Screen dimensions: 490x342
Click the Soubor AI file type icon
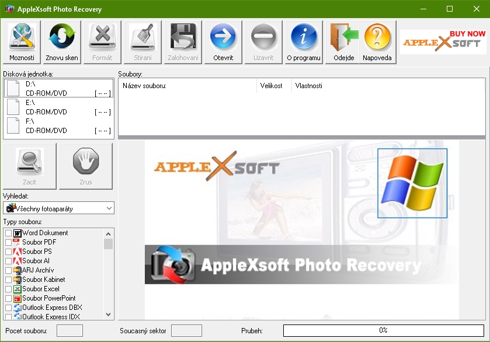coord(17,261)
